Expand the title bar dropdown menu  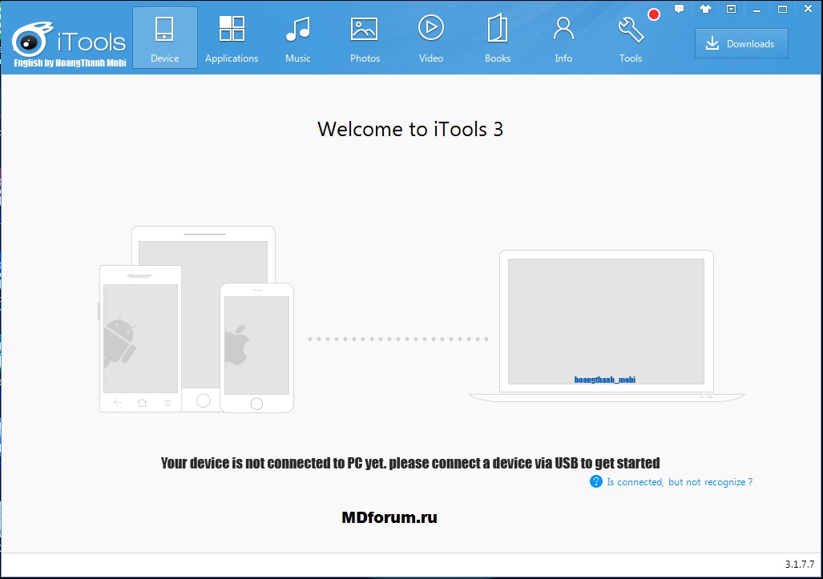click(731, 9)
